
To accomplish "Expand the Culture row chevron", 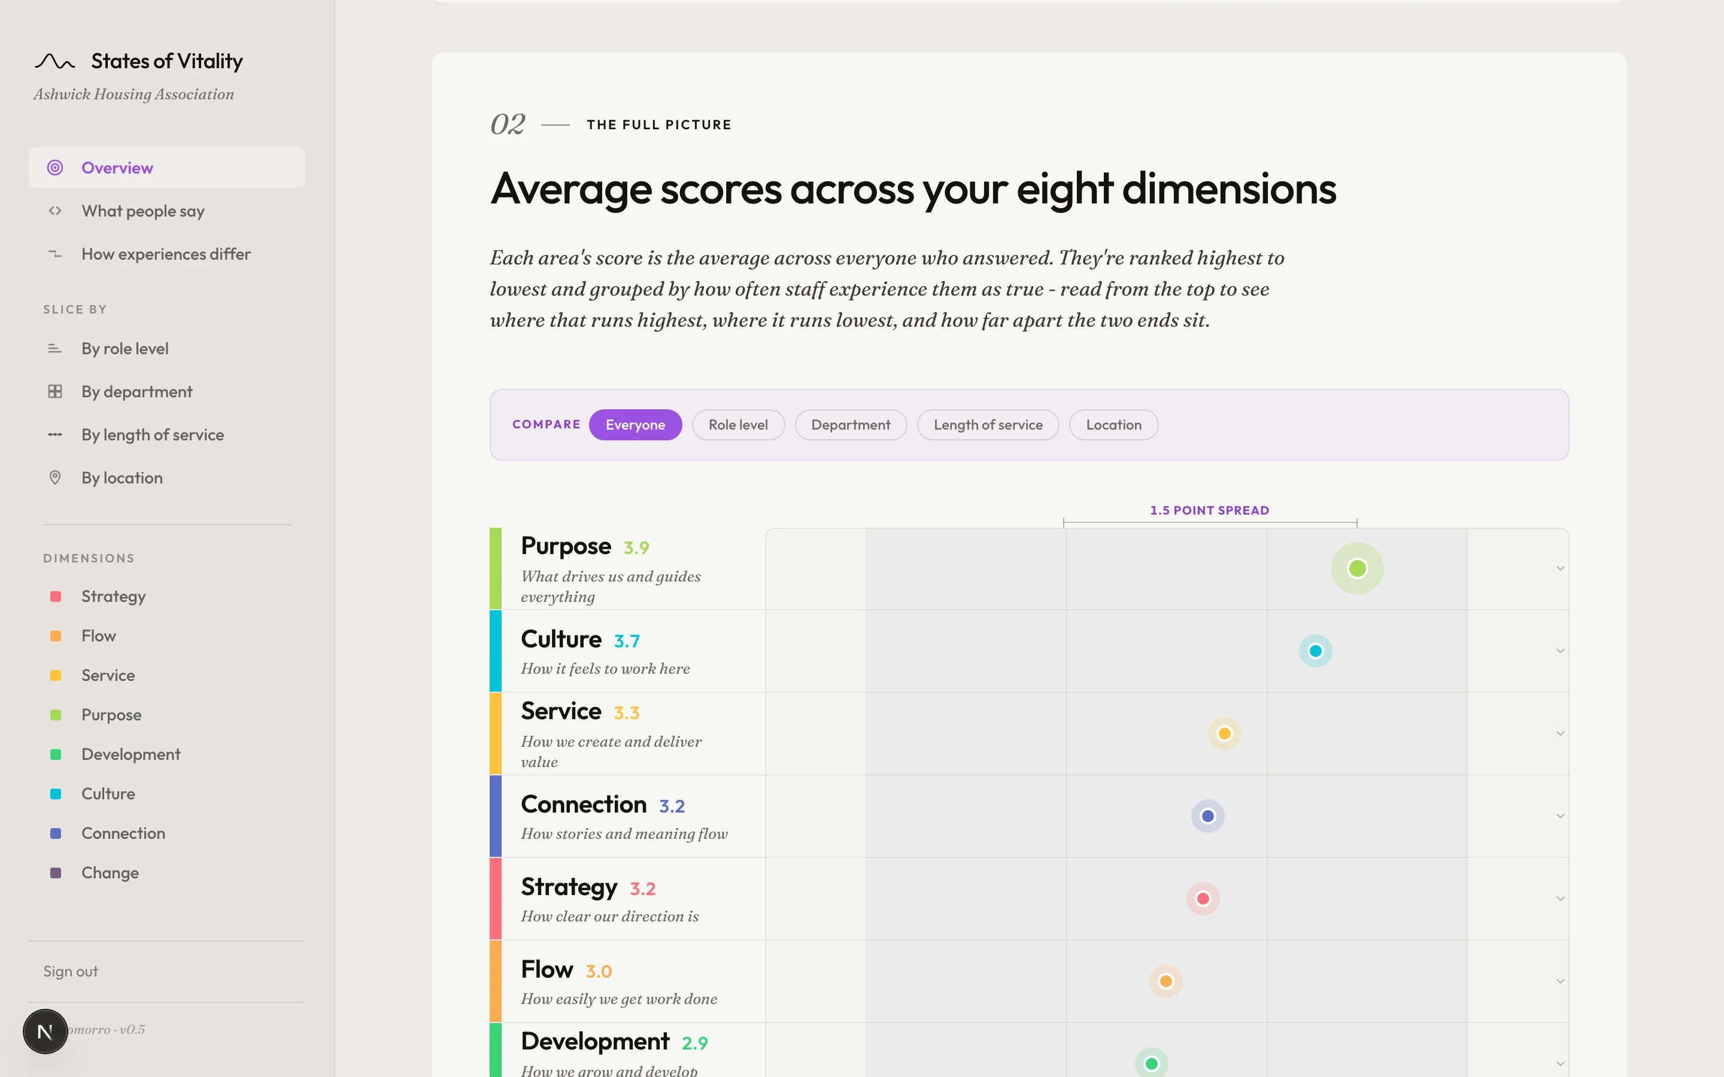I will (x=1560, y=651).
